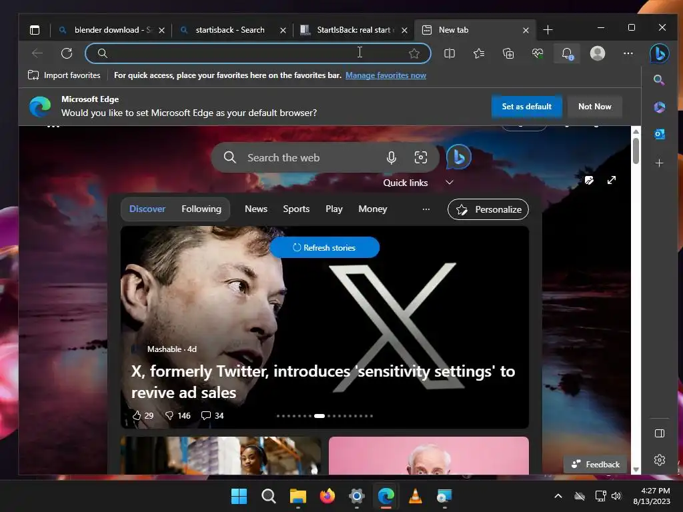Toggle sidebar visibility icon at bottom
The width and height of the screenshot is (683, 512).
coord(659,433)
